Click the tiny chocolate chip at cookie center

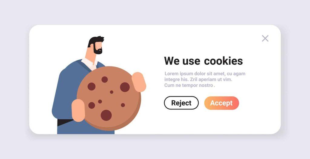(111, 92)
